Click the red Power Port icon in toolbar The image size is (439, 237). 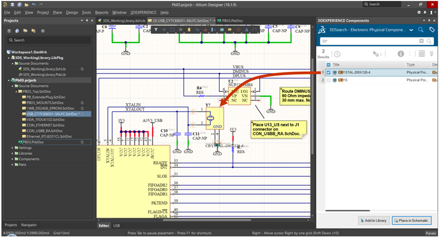pos(205,29)
